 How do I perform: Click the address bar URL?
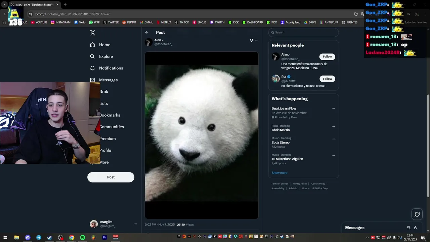pyautogui.click(x=73, y=14)
